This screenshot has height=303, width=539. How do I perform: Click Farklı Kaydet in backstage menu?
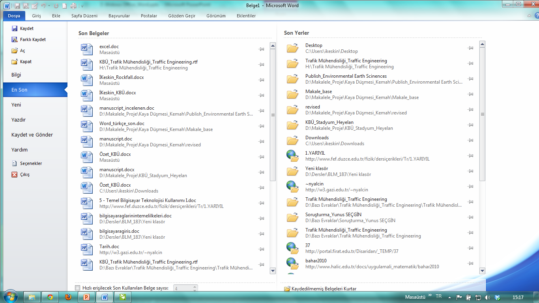coord(29,39)
